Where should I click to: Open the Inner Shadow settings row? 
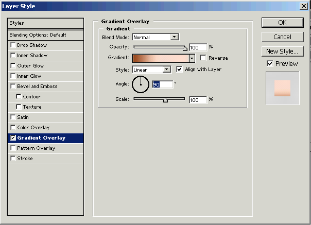tap(45, 56)
